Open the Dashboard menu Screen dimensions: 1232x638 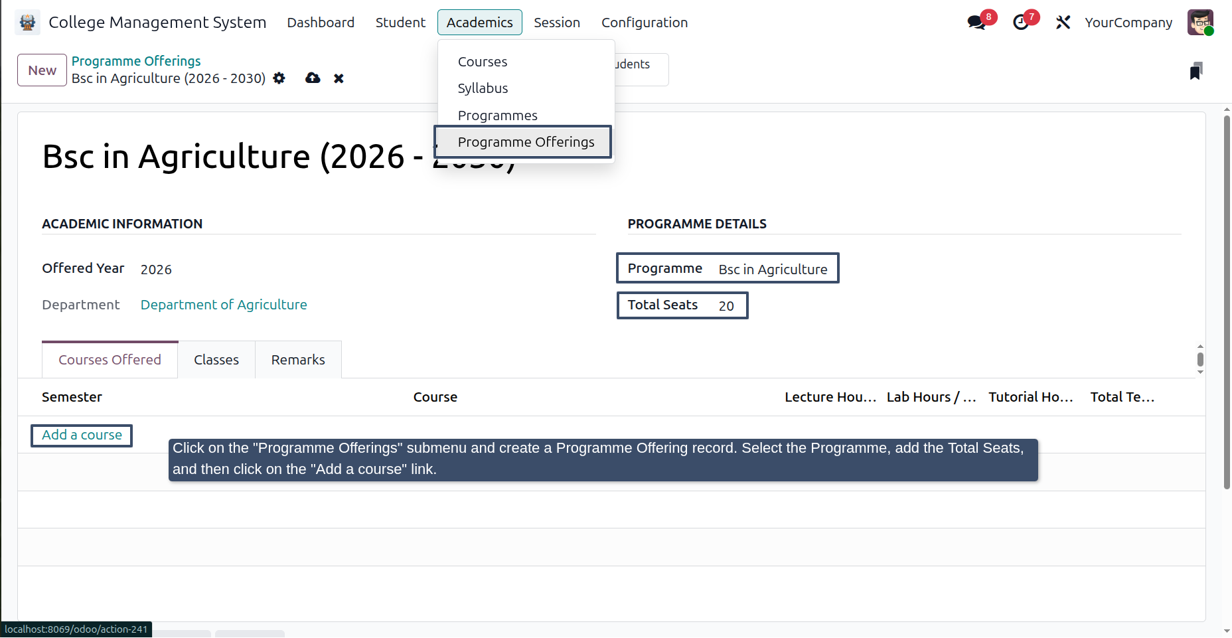[321, 23]
